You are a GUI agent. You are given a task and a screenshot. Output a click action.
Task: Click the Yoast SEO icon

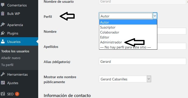pyautogui.click(x=3, y=94)
